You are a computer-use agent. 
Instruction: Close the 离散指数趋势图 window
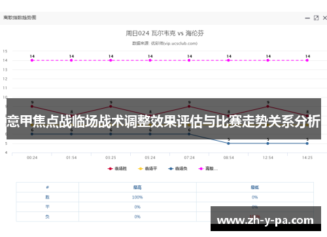324,18
